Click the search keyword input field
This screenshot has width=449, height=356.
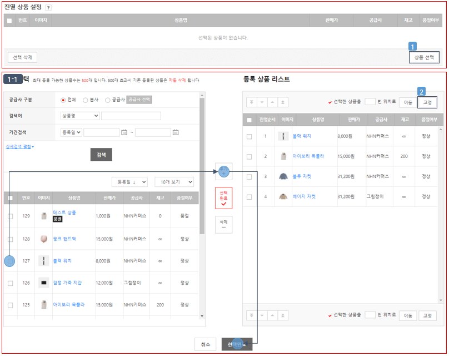coord(131,116)
